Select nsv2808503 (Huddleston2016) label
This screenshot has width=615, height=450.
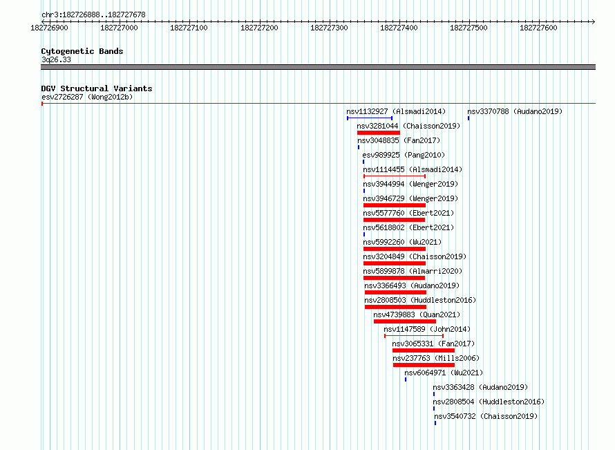pos(420,300)
